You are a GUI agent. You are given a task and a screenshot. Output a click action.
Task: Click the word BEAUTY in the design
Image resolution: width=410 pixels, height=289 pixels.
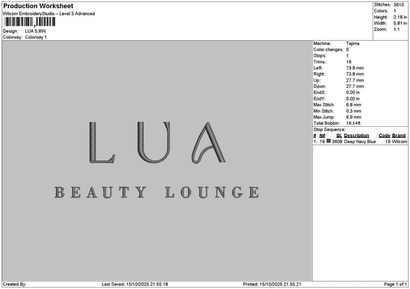pyautogui.click(x=100, y=192)
